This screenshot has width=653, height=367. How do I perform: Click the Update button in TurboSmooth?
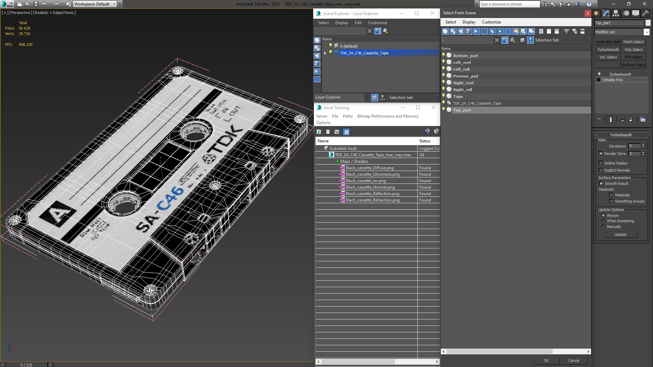pos(620,234)
